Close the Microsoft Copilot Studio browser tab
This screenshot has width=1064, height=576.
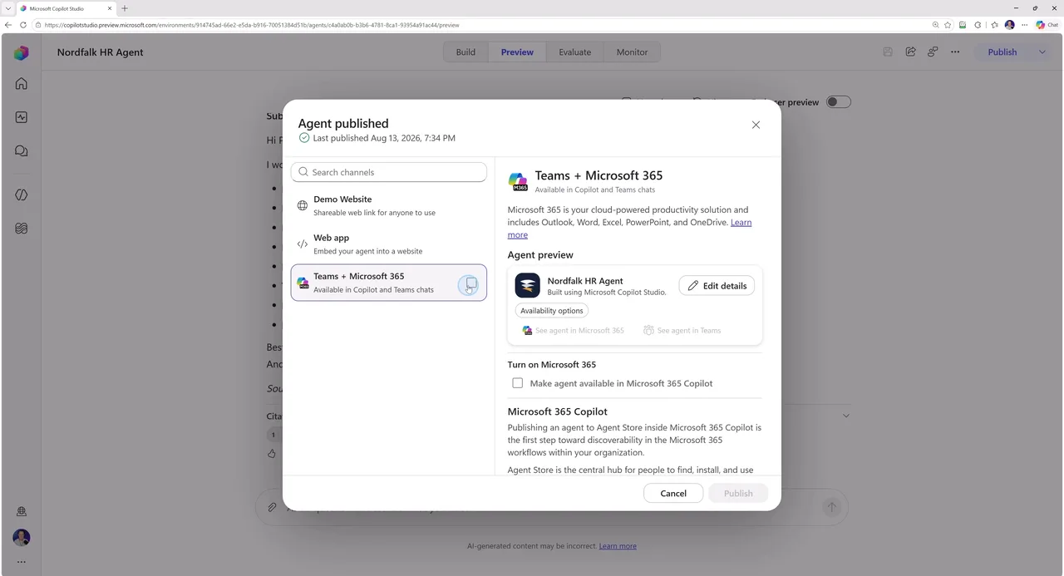pyautogui.click(x=110, y=8)
